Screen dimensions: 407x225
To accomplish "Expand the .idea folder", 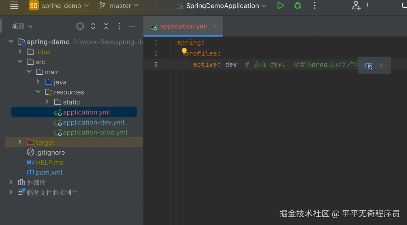I will (x=20, y=52).
